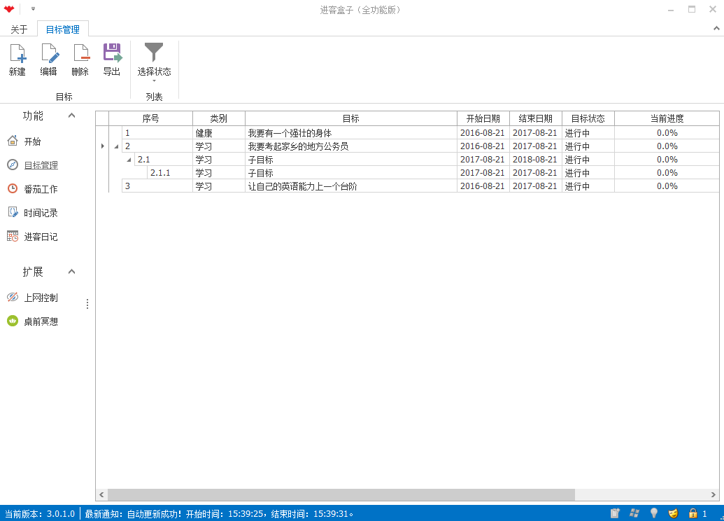
Task: Click the row indicator arrow beside row 2
Action: (x=103, y=146)
